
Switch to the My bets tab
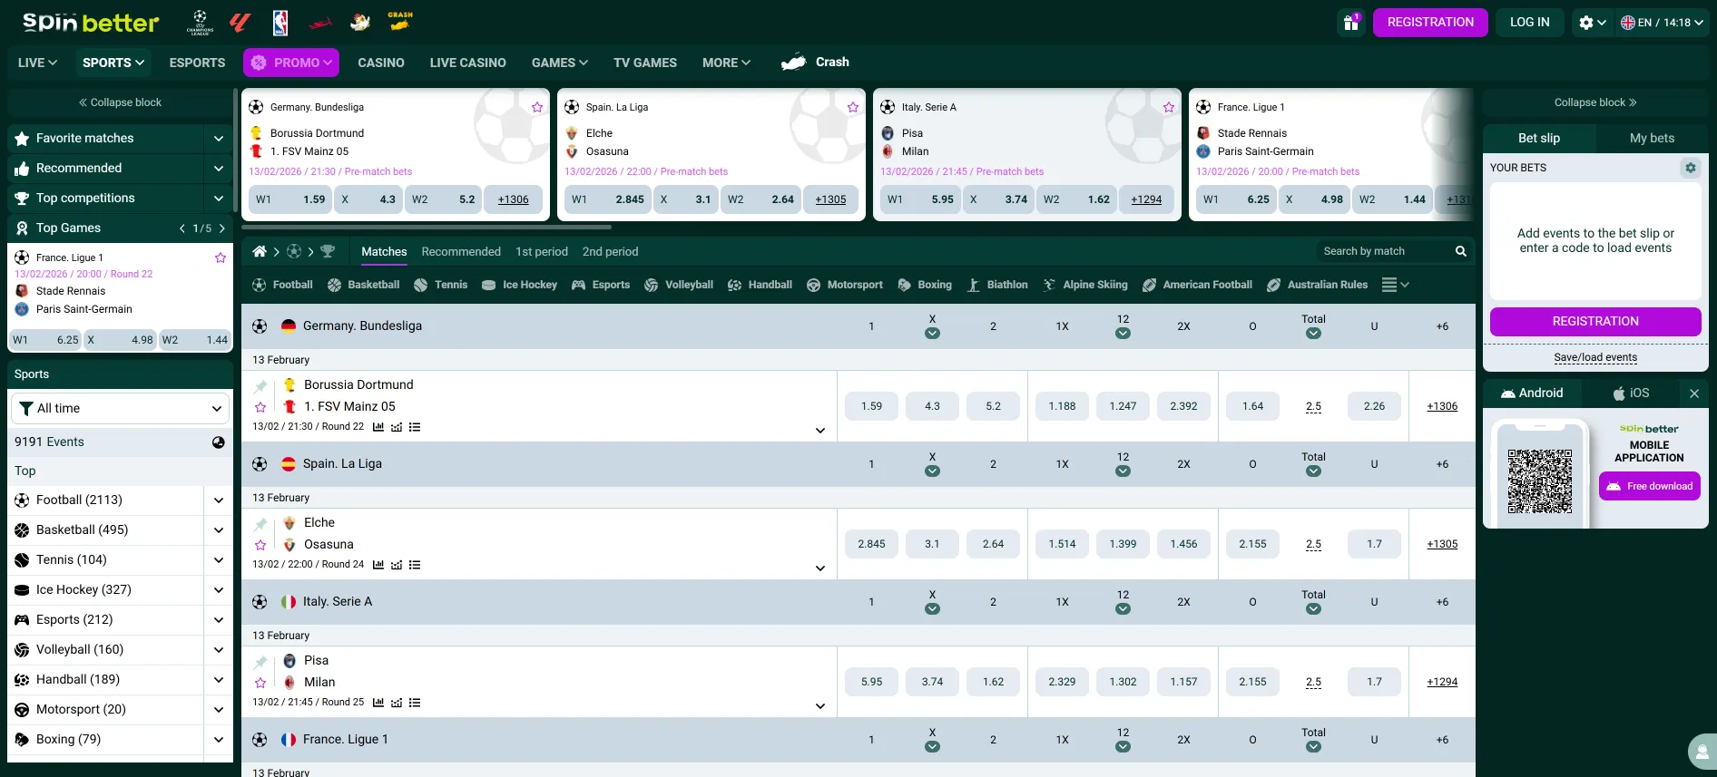coord(1652,138)
